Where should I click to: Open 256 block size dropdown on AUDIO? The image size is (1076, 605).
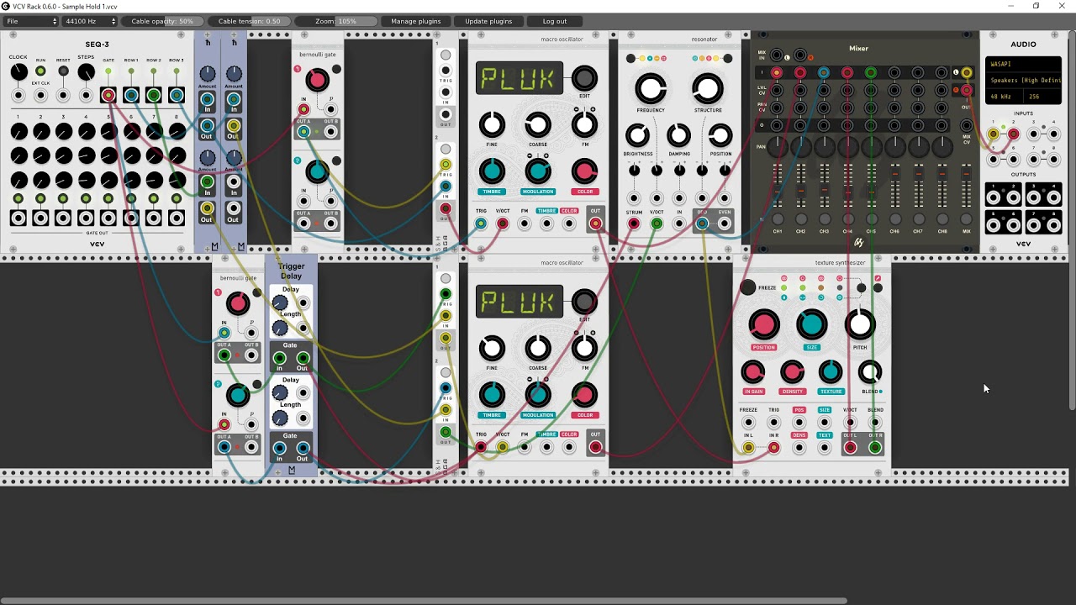pos(1042,96)
